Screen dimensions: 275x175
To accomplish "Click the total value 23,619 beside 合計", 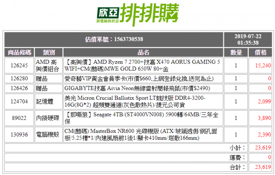I will tap(263, 167).
